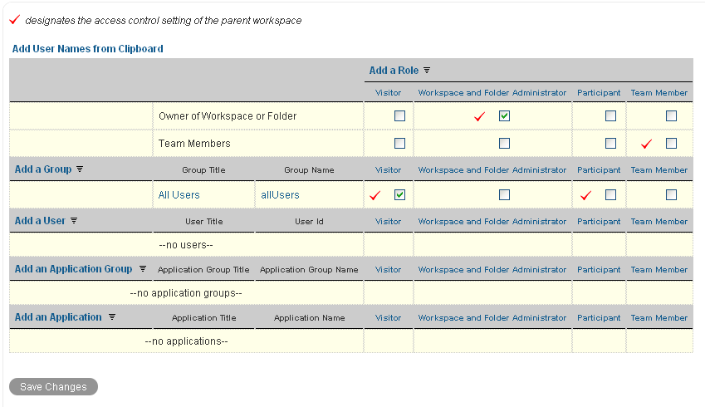The height and width of the screenshot is (407, 705).
Task: Enable Participant checkbox for Team Members row
Action: [x=610, y=143]
